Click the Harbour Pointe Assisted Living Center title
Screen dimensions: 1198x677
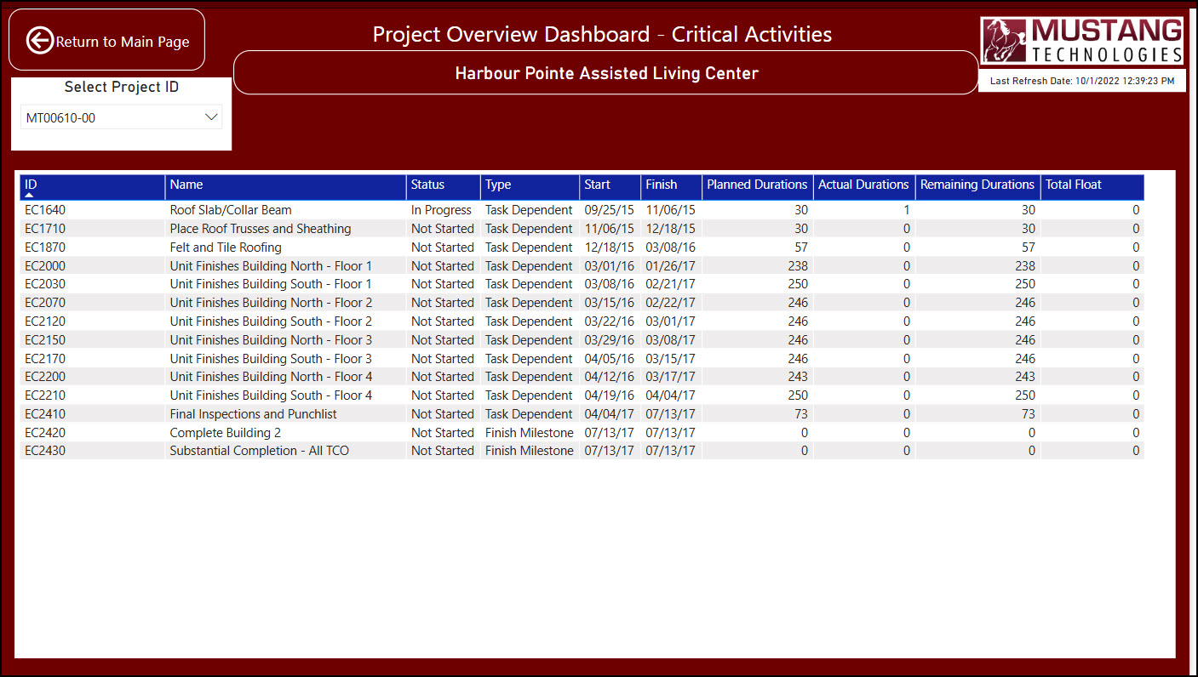(x=606, y=73)
